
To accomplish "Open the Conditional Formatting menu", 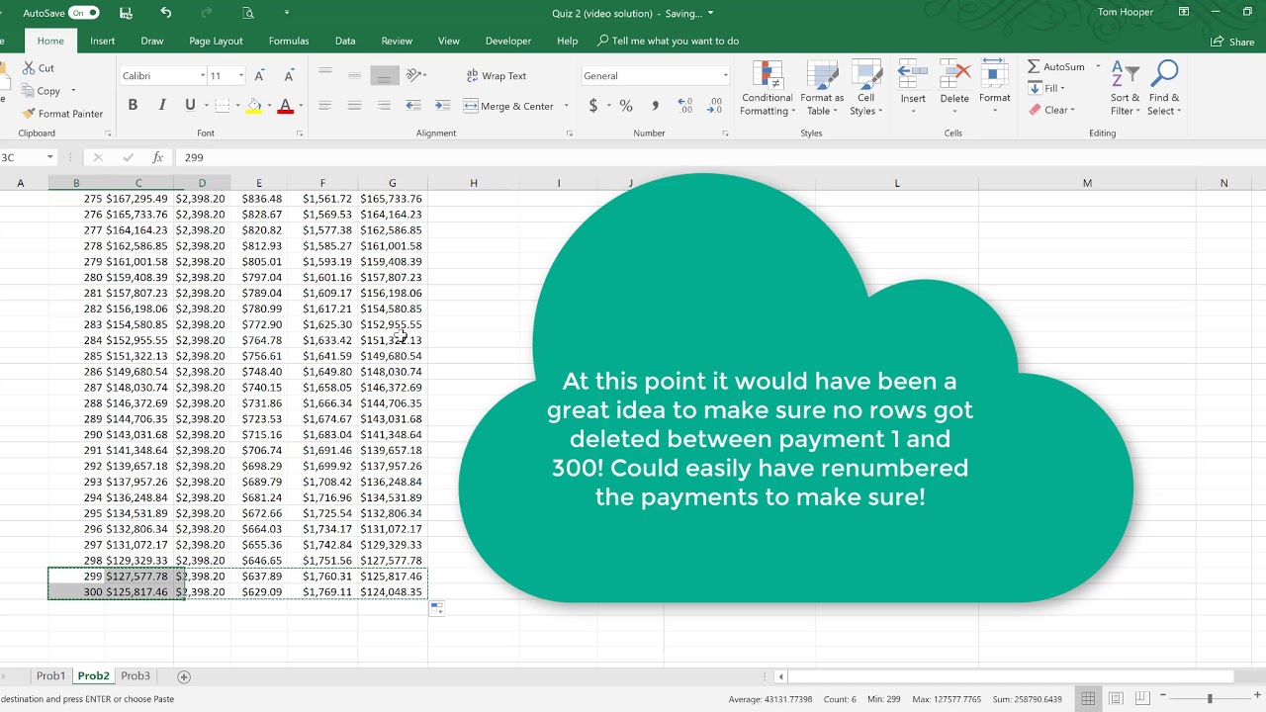I will click(x=768, y=89).
